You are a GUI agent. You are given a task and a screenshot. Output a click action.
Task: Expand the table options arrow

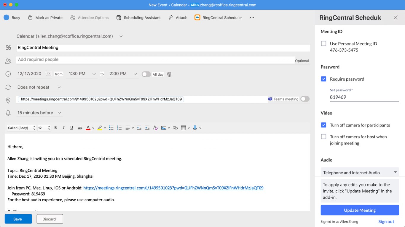pyautogui.click(x=189, y=128)
